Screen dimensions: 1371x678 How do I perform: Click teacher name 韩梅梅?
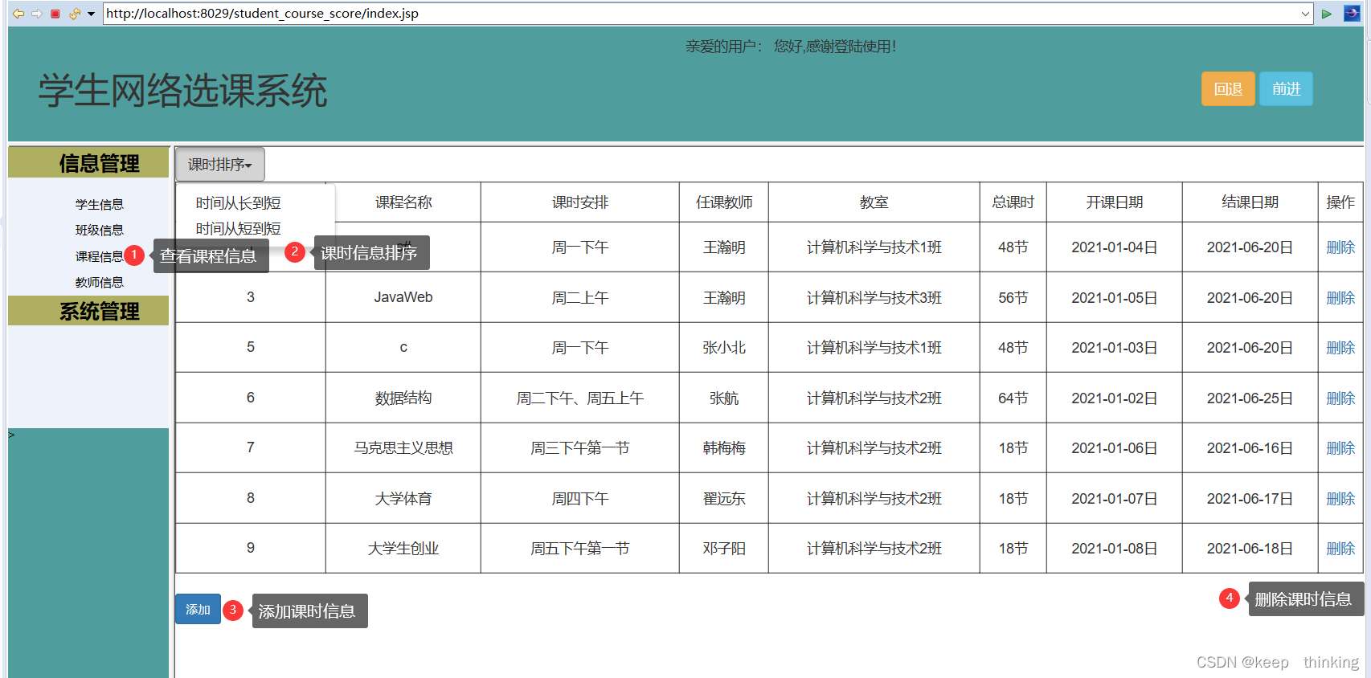[x=724, y=448]
